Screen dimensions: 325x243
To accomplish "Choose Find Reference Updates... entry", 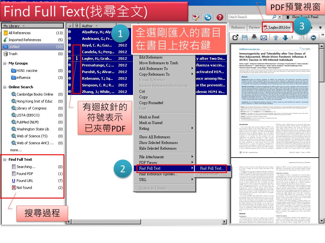I will coord(165,174).
